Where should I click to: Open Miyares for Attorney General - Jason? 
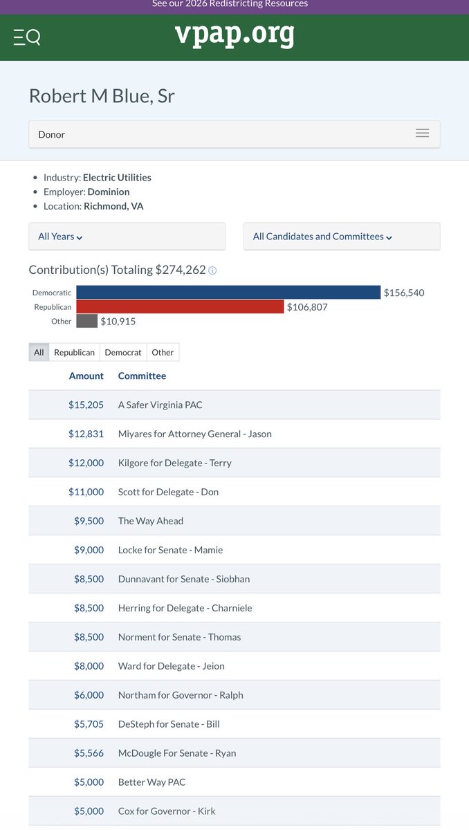[x=195, y=434]
